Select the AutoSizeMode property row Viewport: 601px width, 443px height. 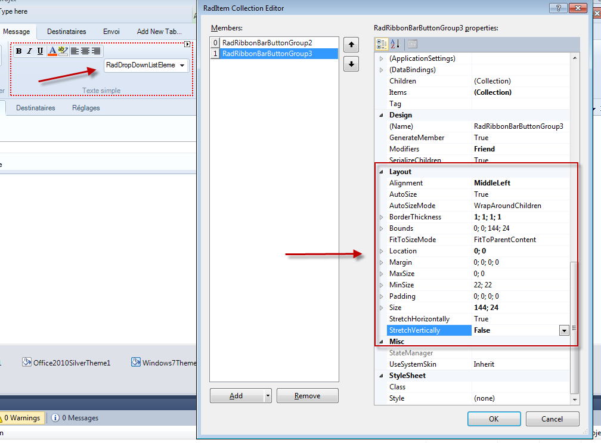click(478, 206)
